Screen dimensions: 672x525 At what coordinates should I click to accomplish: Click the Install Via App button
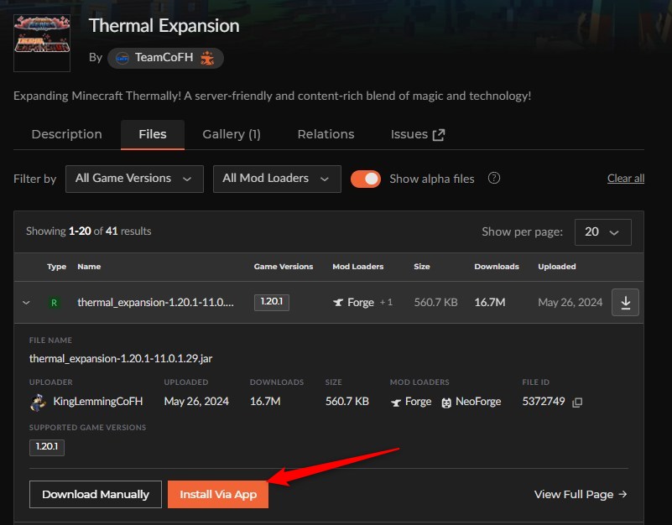218,495
